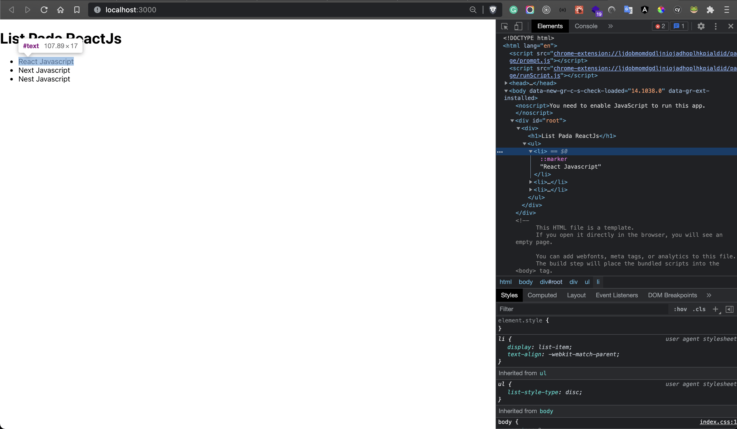Click the inspect element icon
737x429 pixels.
(x=504, y=26)
